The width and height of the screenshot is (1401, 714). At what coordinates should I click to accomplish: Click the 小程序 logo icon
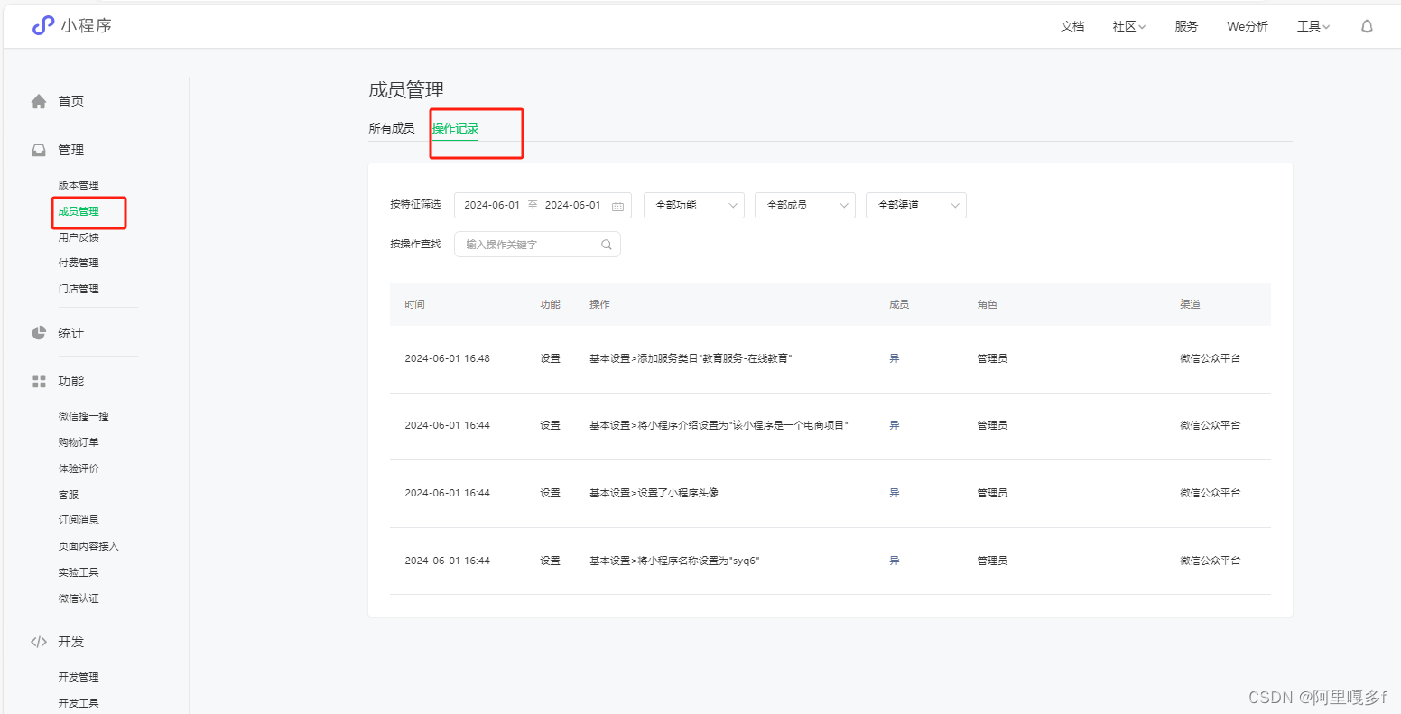(x=42, y=25)
